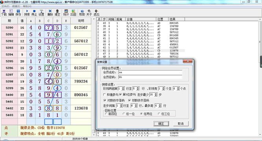This screenshot has height=141, width=262.
Task: Click the 期 column header
Action: (x=9, y=21)
